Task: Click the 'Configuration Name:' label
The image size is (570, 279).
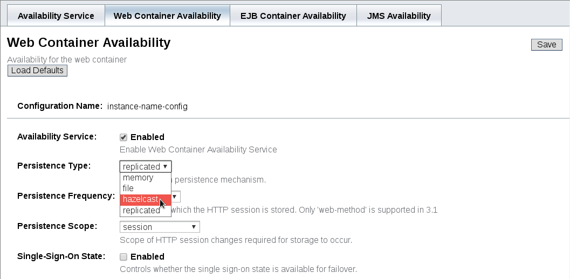Action: 60,106
